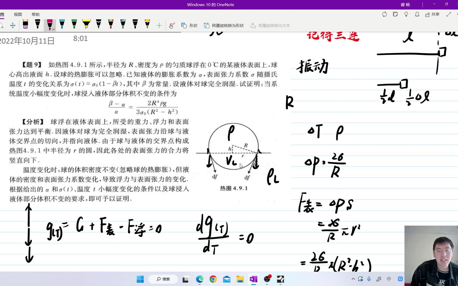Click 将墨迹转换为文本 ink to text
This screenshot has width=458, height=286.
(270, 25)
